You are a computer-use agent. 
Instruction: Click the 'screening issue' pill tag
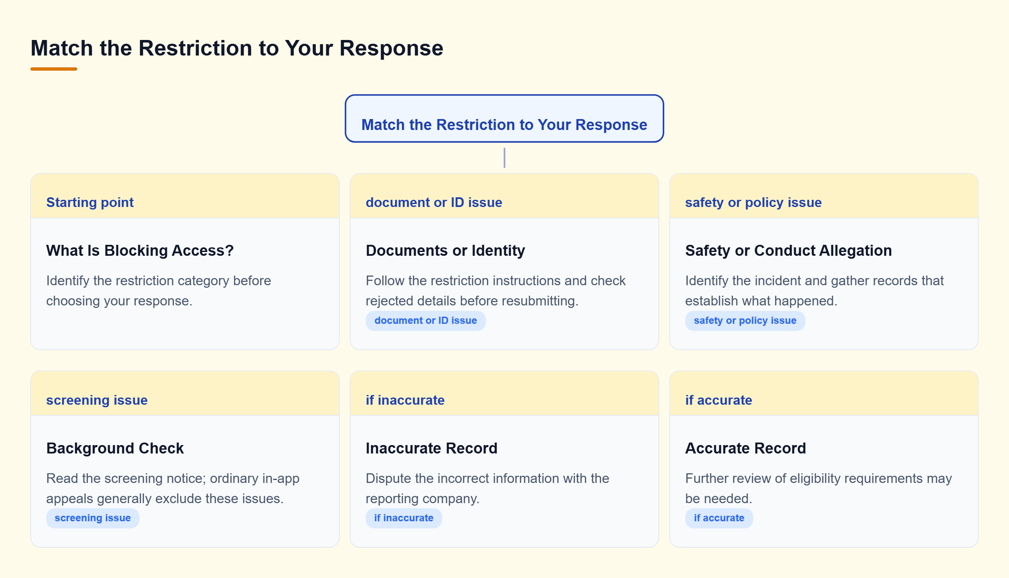(x=92, y=518)
